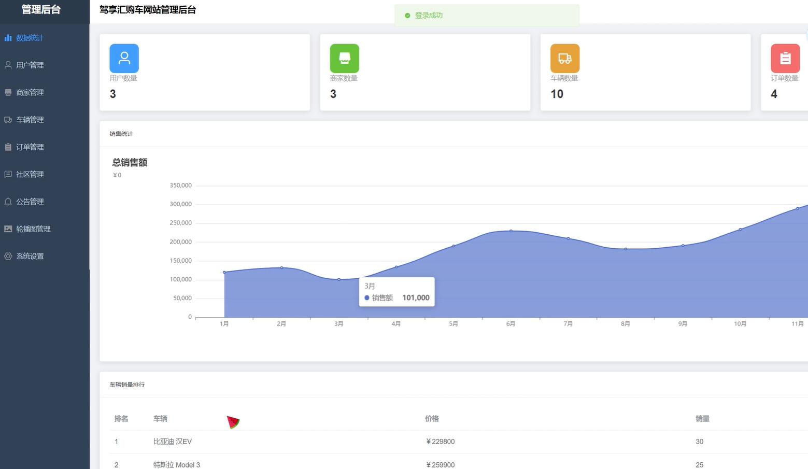Click the 驾享汇购车网站管理后台 header title
Screen dimensions: 808x469
(x=148, y=10)
